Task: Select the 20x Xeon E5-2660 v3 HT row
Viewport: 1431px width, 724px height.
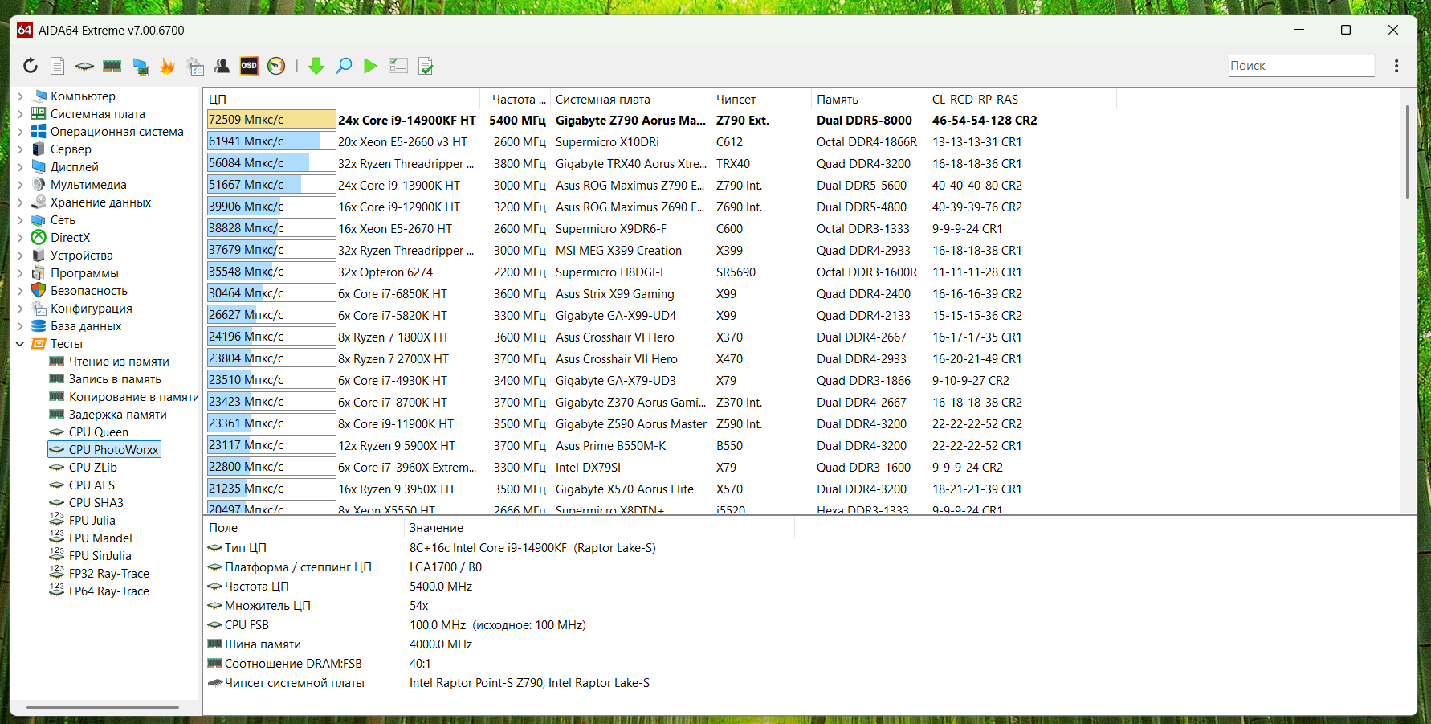Action: point(803,142)
